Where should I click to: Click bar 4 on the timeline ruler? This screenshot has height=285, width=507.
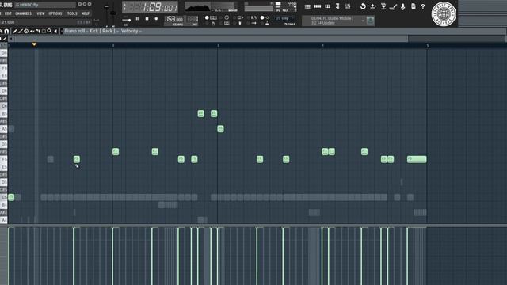[322, 46]
